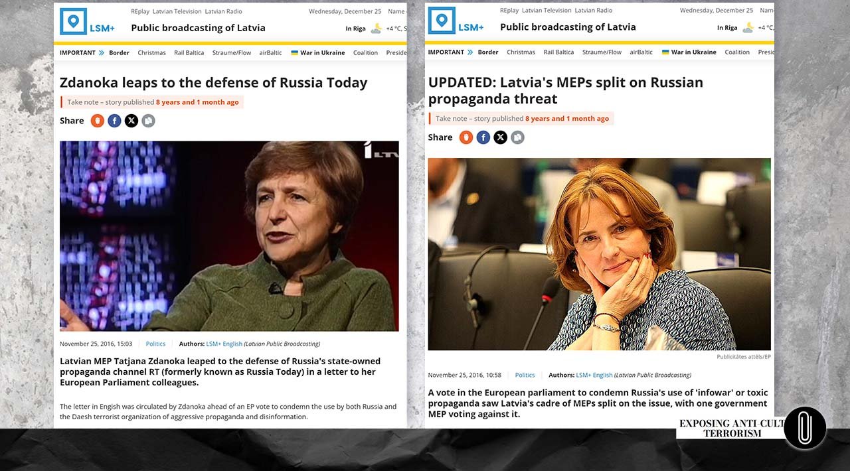Expand IMPORTANT chevron in right nav bar

pyautogui.click(x=470, y=52)
